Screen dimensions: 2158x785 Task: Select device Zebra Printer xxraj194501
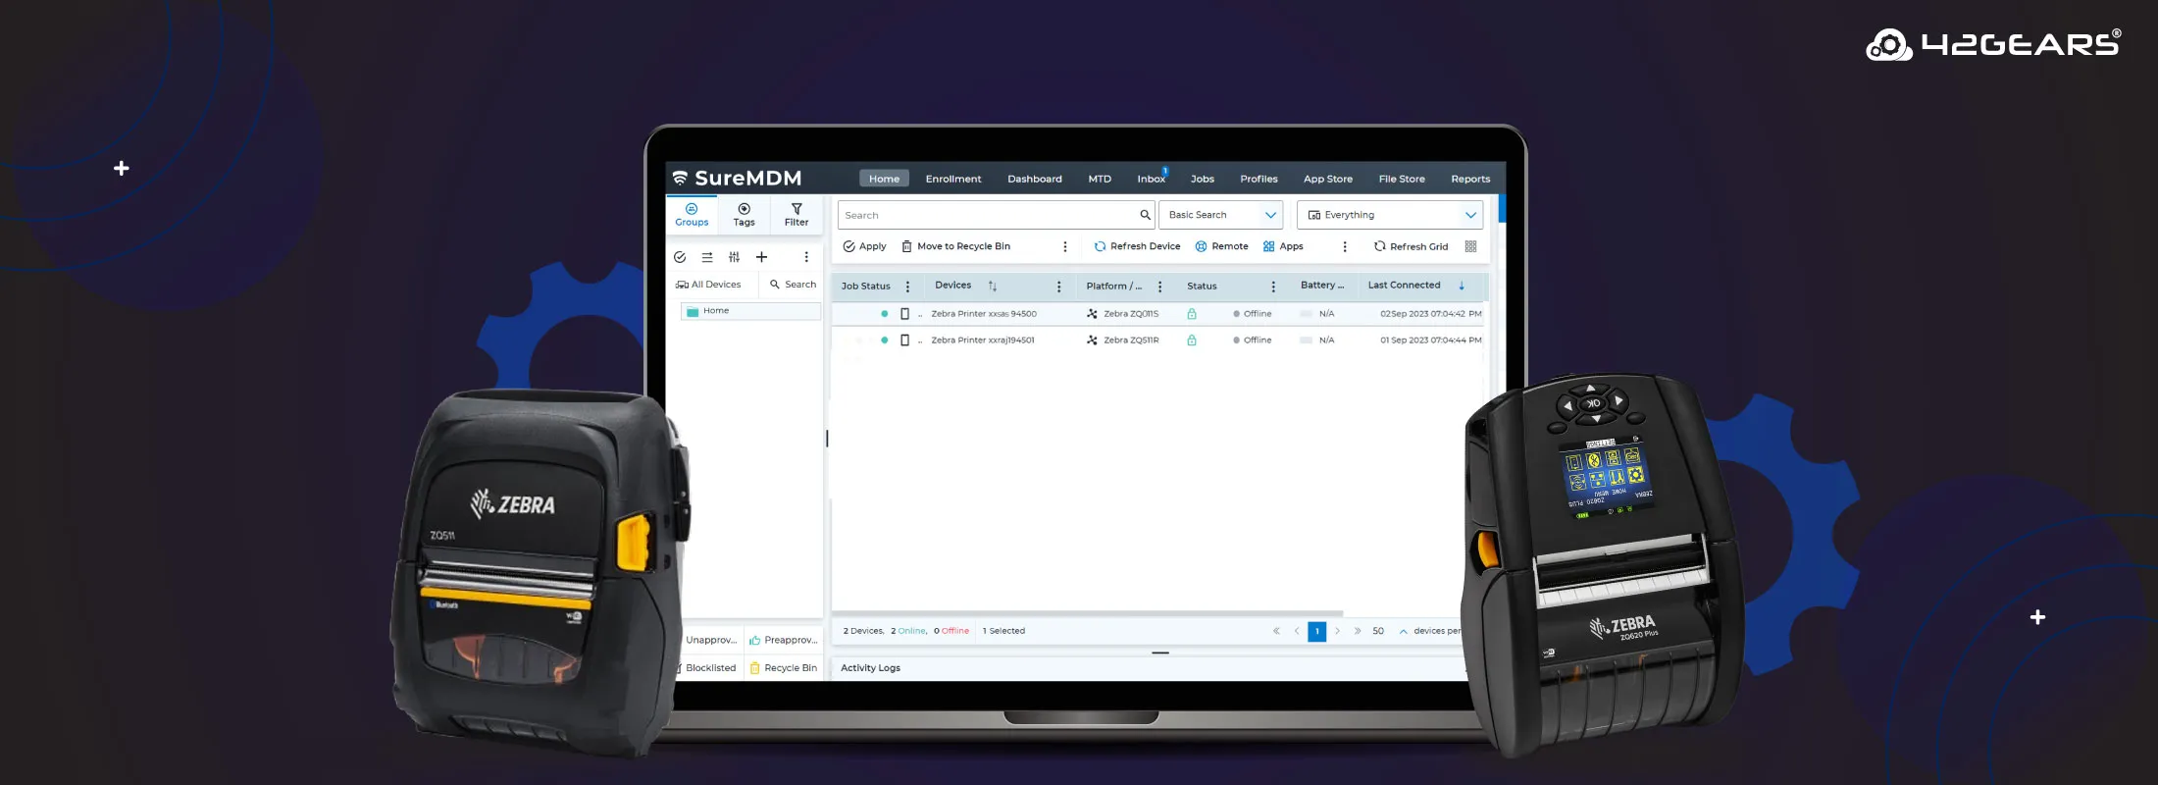[983, 340]
